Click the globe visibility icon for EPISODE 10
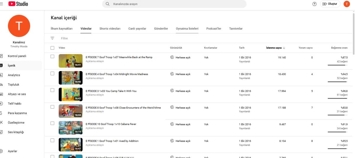The width and height of the screenshot is (355, 158). click(172, 124)
